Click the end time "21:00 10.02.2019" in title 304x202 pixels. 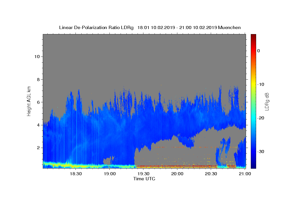point(198,28)
